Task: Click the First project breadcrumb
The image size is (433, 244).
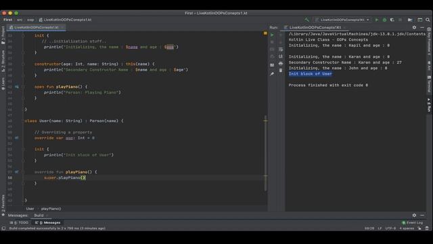Action: click(x=7, y=20)
